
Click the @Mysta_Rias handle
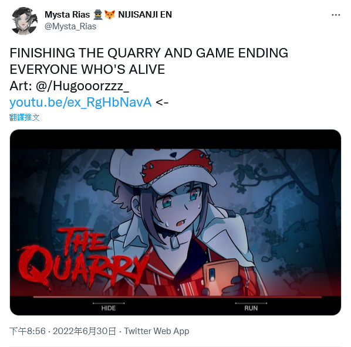click(70, 26)
